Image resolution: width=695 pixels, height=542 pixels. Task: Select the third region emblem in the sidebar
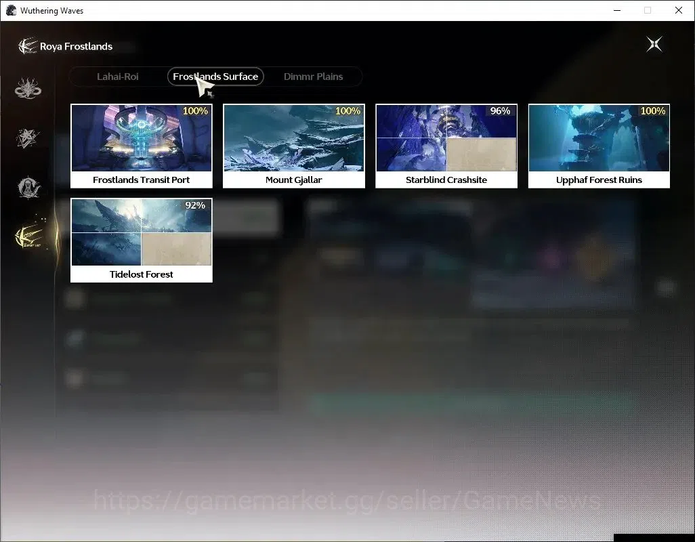(28, 188)
